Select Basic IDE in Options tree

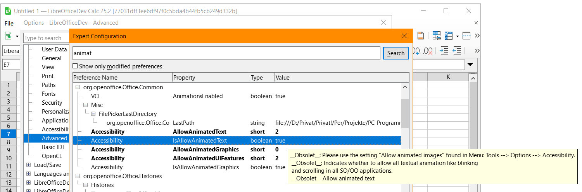point(54,147)
